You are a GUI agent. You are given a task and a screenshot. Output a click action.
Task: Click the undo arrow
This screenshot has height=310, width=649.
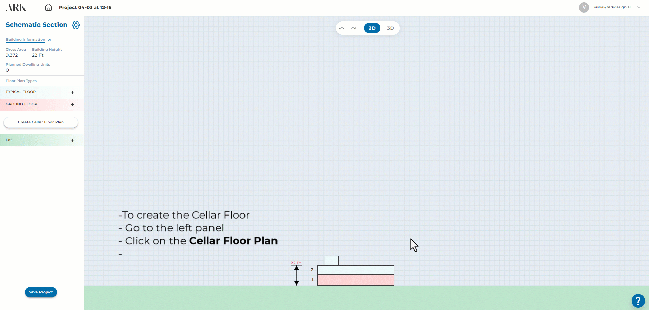(342, 28)
